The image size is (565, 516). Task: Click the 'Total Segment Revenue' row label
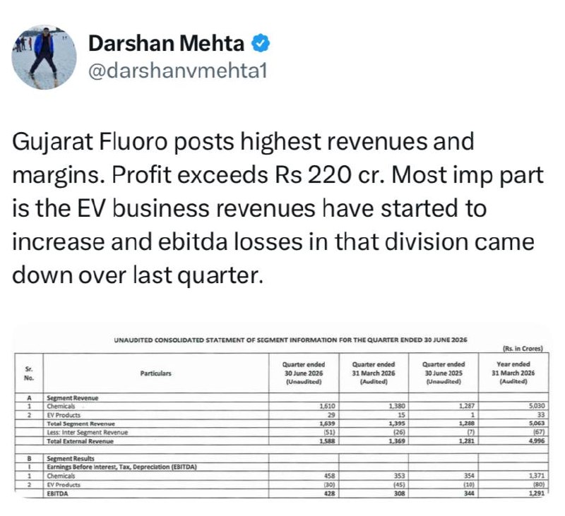[x=81, y=424]
